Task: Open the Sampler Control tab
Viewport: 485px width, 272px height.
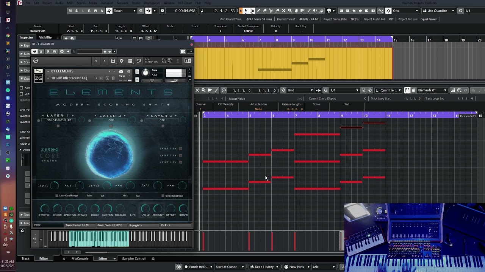Action: click(x=133, y=258)
